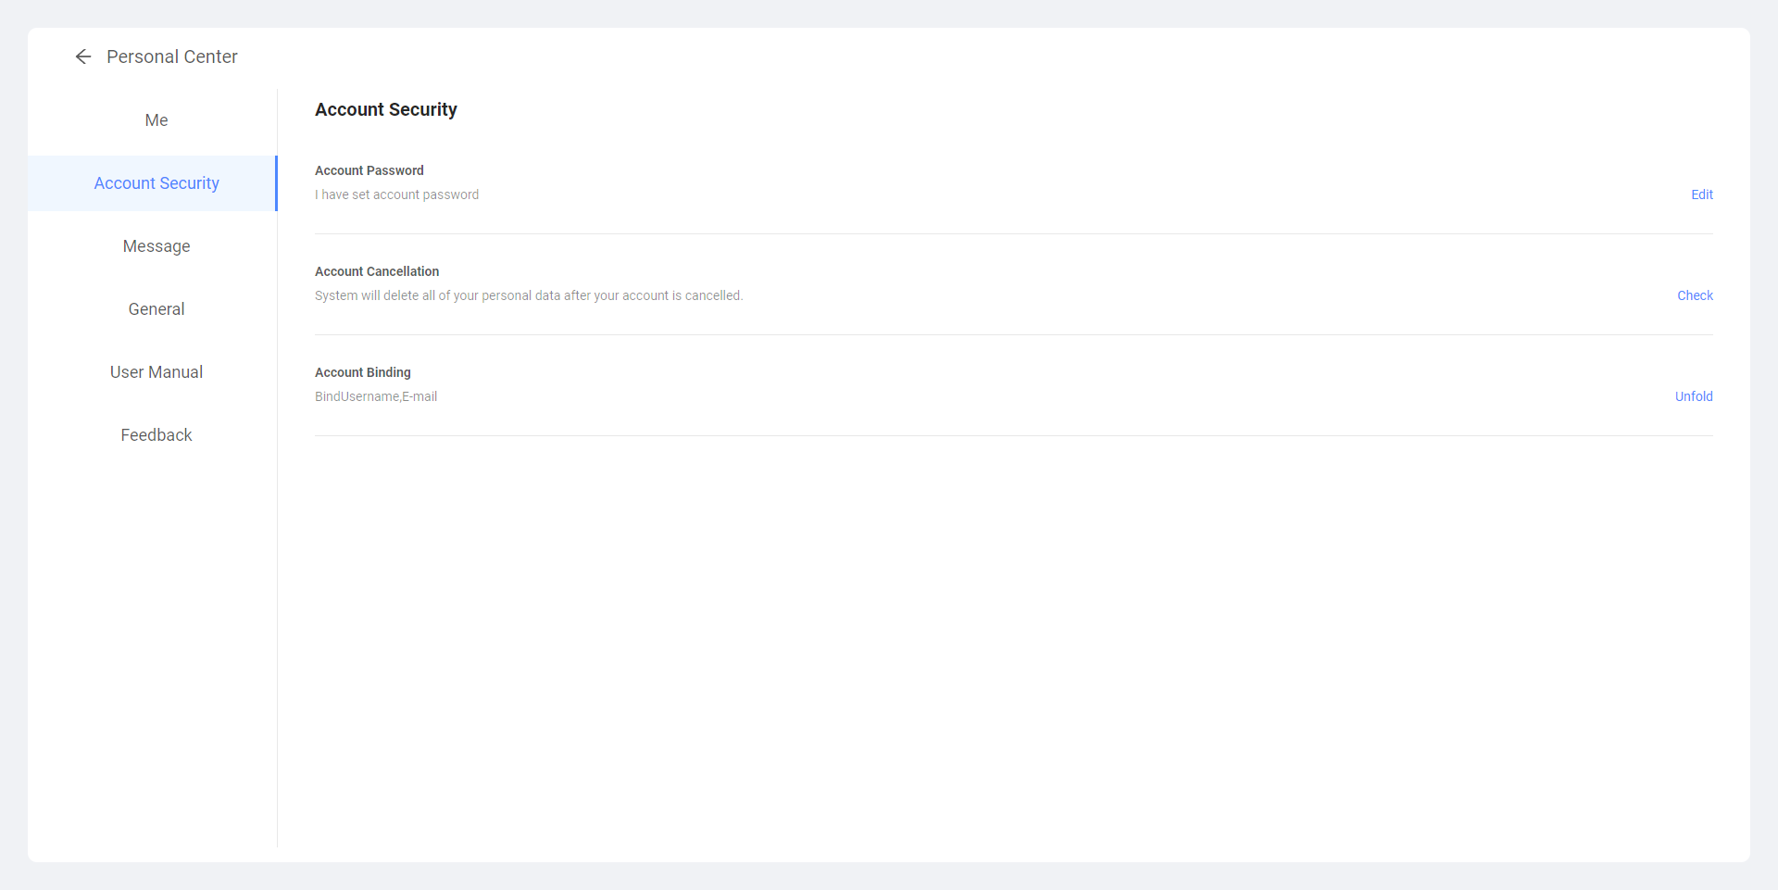
Task: Click the cancellation data deletion description
Action: pos(528,295)
